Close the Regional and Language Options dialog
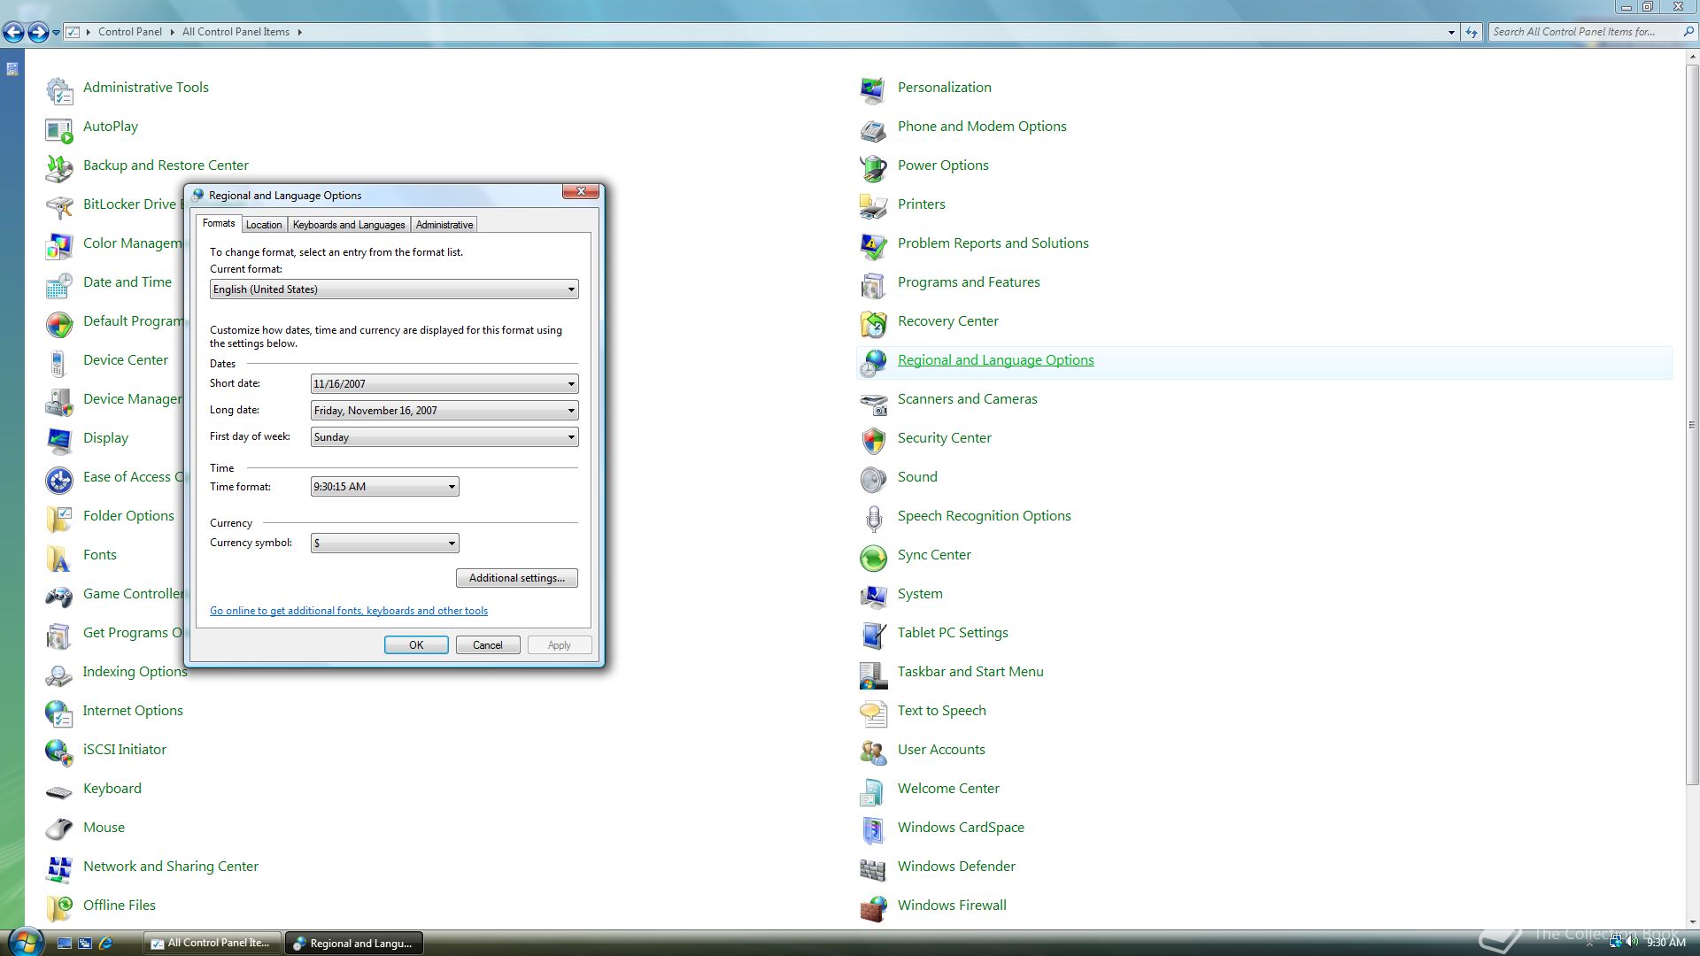This screenshot has height=956, width=1700. 581,191
